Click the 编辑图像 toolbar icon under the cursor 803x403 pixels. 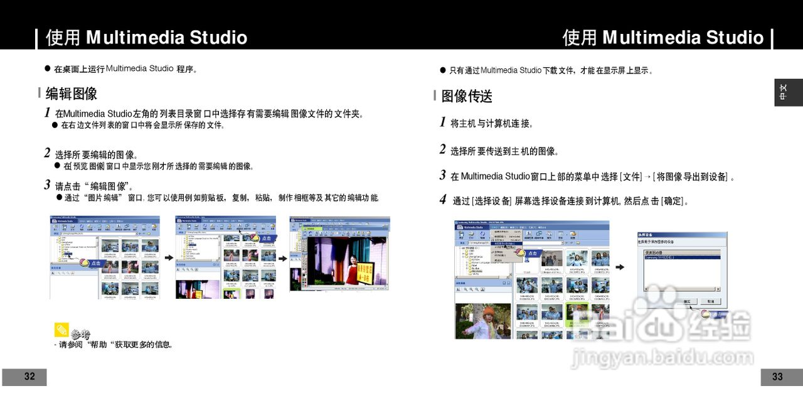click(x=239, y=226)
